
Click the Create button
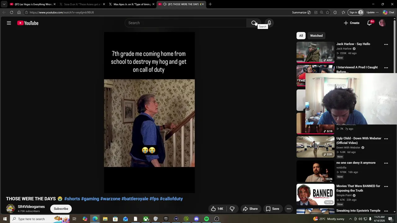tap(351, 23)
